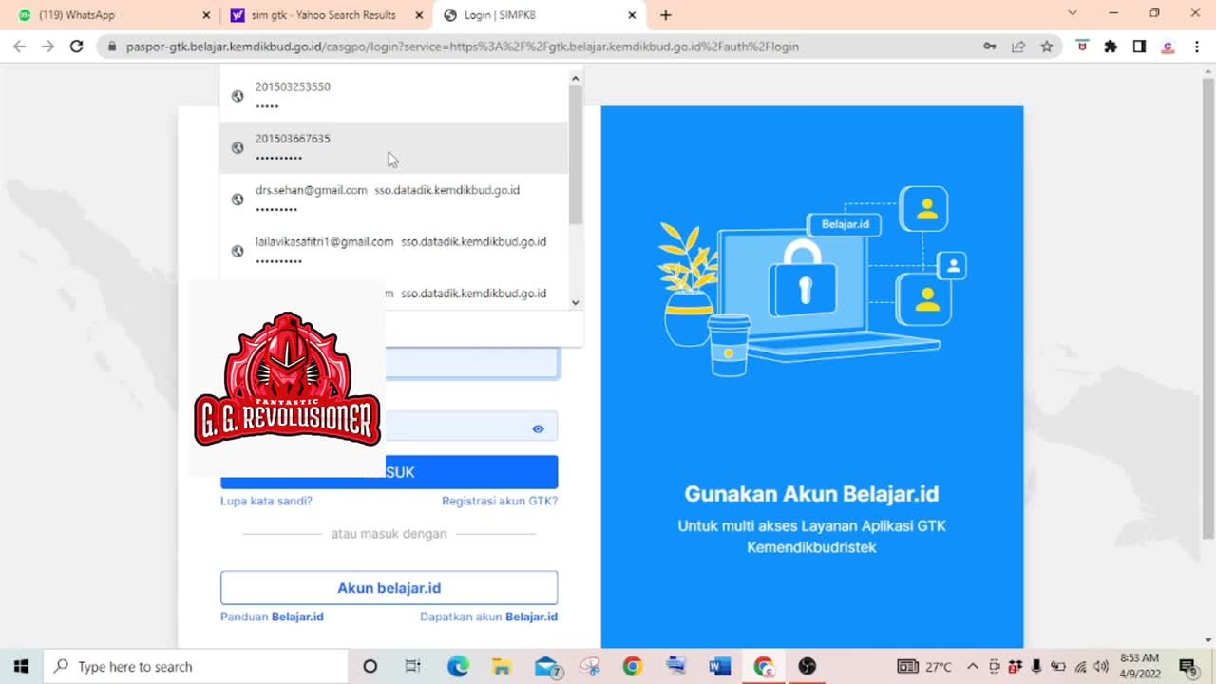Open the notification center icon

pyautogui.click(x=1187, y=666)
